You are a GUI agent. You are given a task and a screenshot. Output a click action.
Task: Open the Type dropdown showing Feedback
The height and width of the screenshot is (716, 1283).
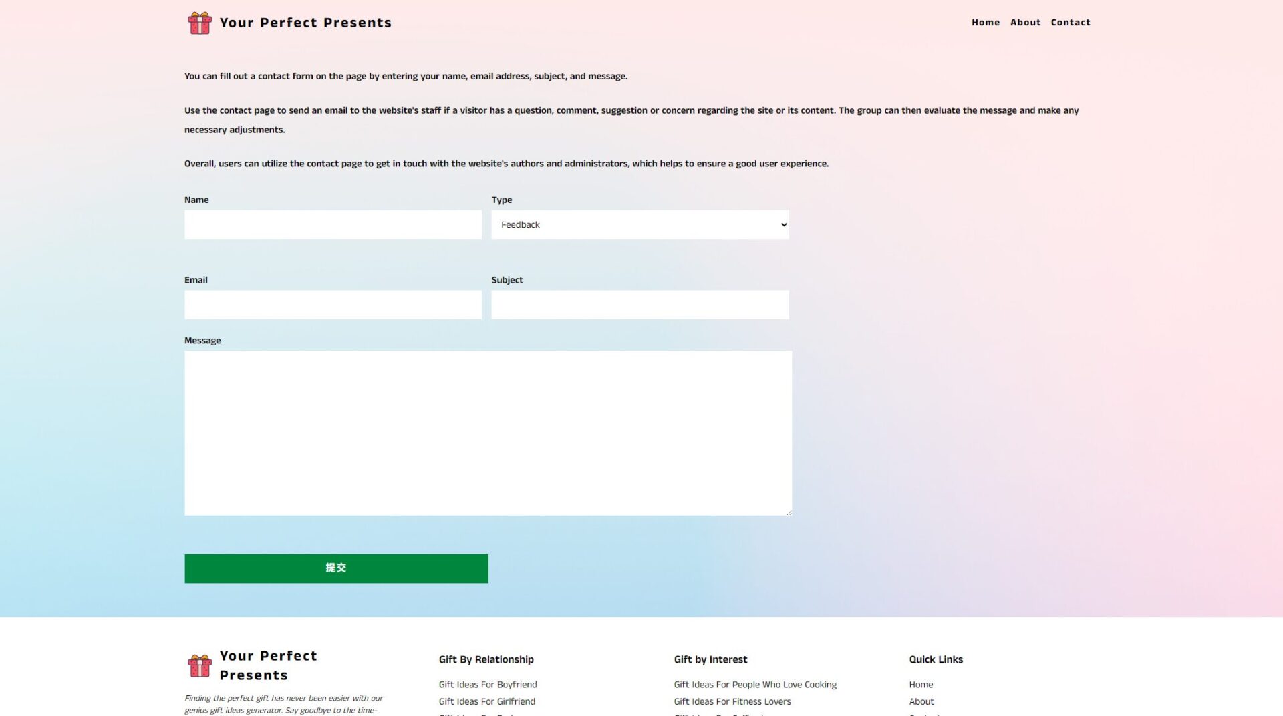639,225
